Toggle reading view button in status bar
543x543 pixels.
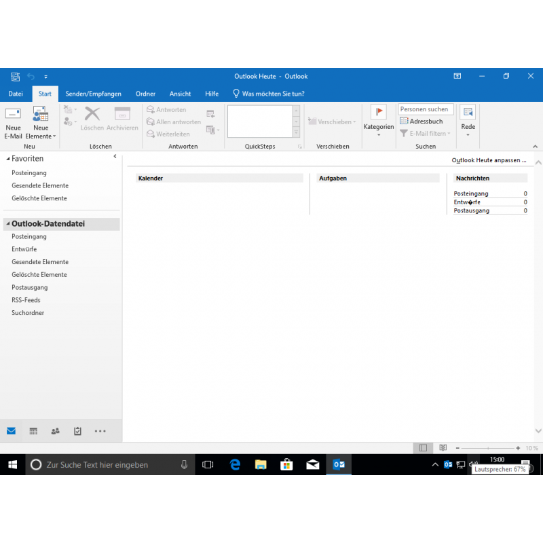pyautogui.click(x=443, y=448)
